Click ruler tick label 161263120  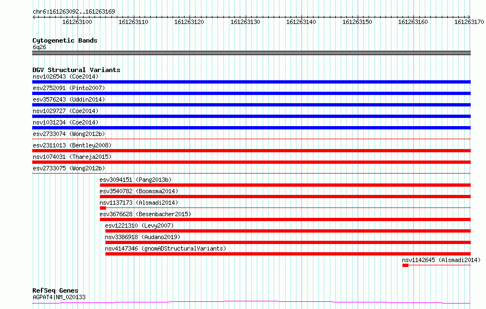click(189, 22)
